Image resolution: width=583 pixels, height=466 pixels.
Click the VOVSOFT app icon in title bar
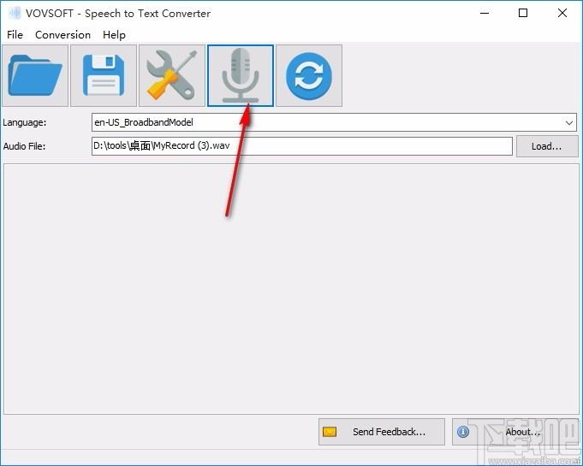pyautogui.click(x=15, y=14)
